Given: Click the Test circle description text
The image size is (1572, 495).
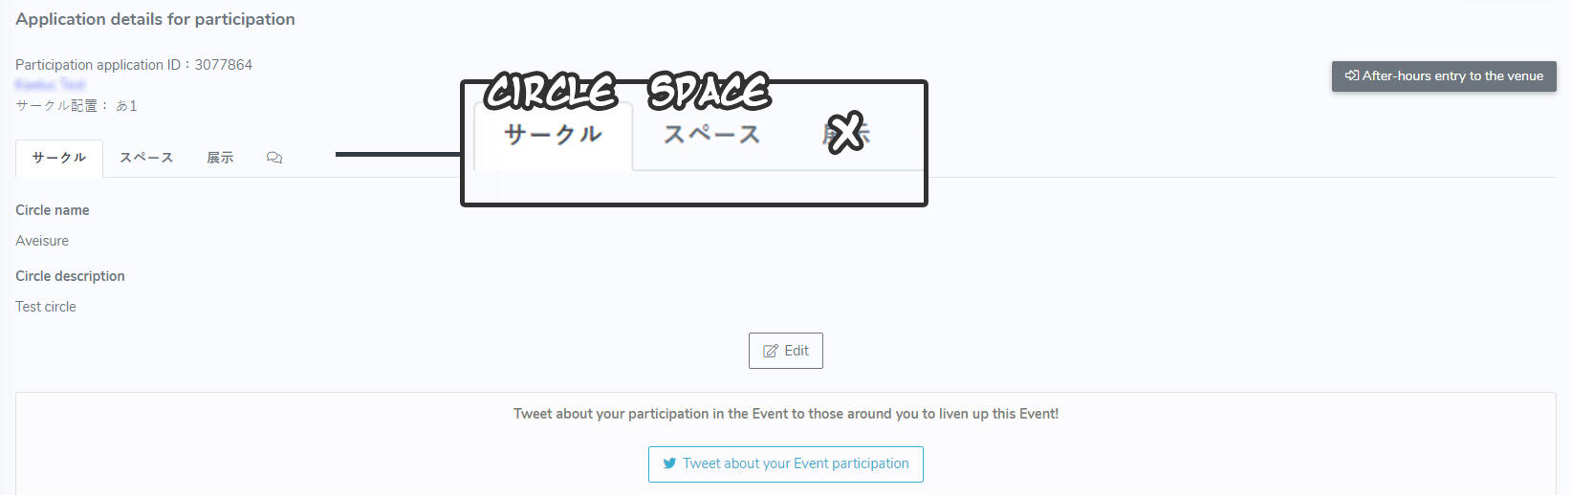Looking at the screenshot, I should coord(46,307).
